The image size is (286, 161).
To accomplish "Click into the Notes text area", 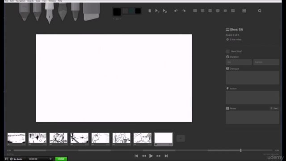I will pyautogui.click(x=252, y=117).
